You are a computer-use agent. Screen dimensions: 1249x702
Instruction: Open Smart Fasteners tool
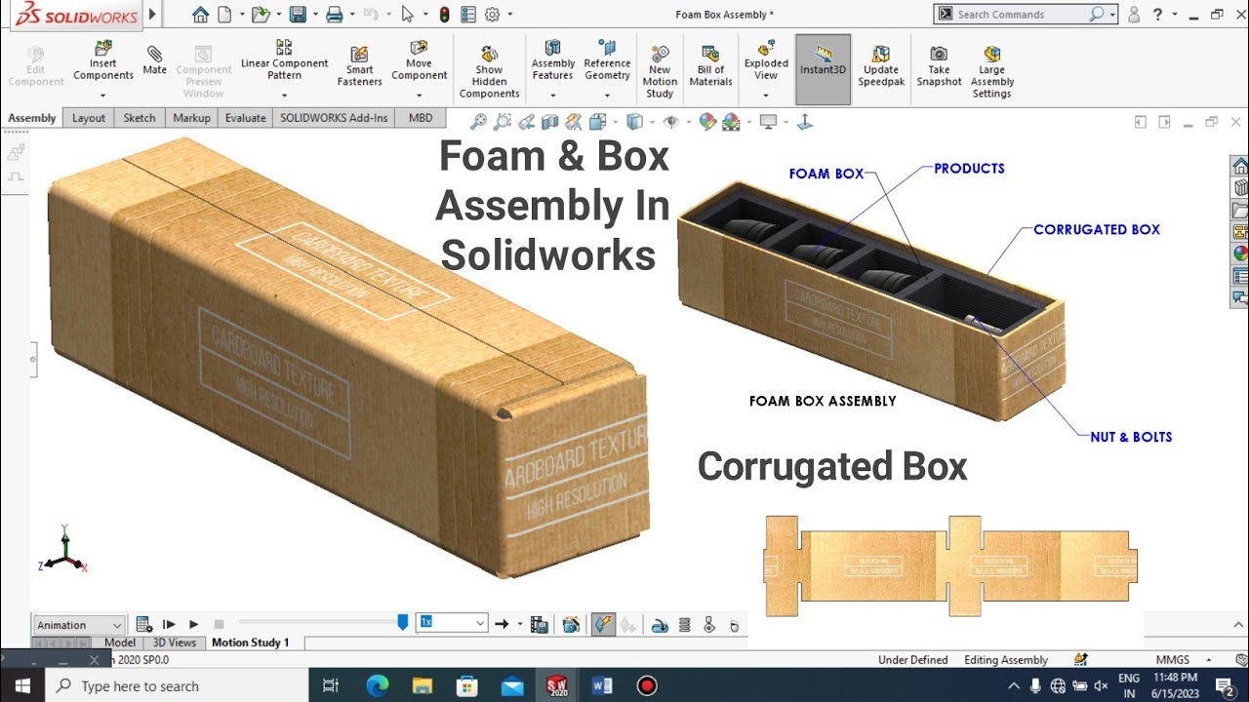359,66
